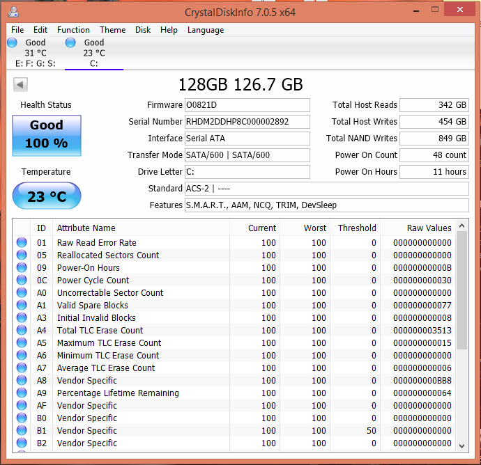
Task: Click the vertical scrollbar thumb in attribute list
Action: click(461, 290)
